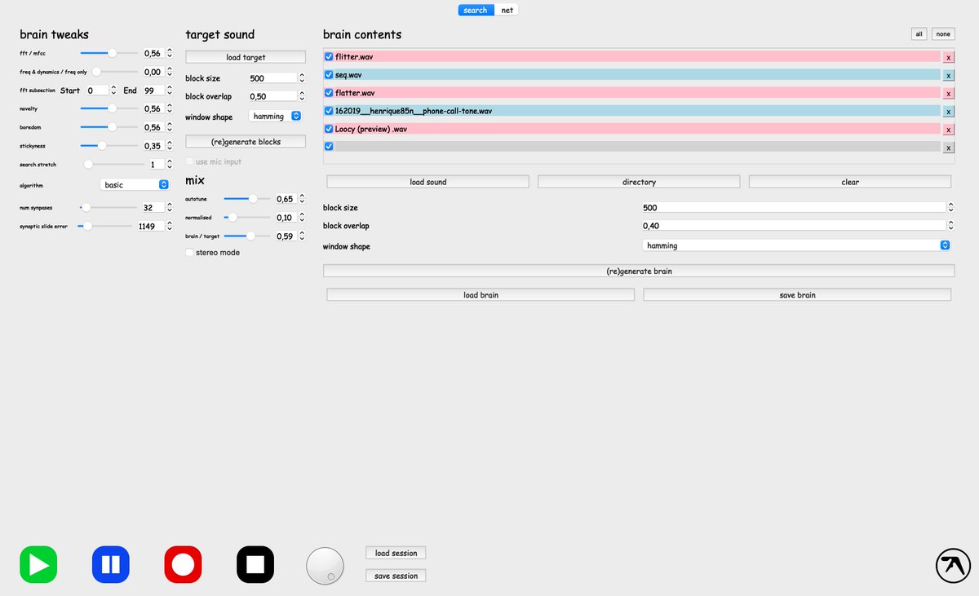Open the algorithm dropdown set to basic
979x596 pixels.
[135, 185]
